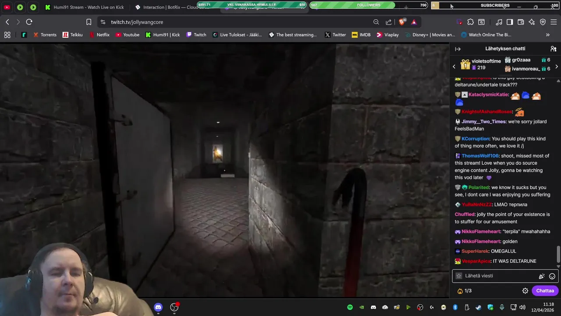Open the Viaplay bookmark

[388, 35]
